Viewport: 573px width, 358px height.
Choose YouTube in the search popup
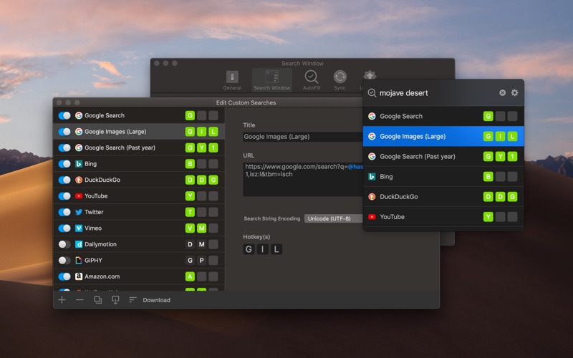point(443,217)
